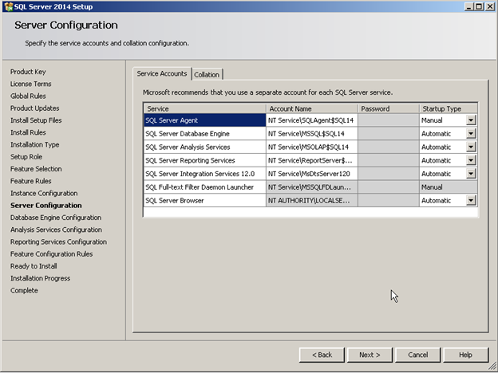Select SQL Server Reporting Services service cell
Image resolution: width=498 pixels, height=373 pixels.
point(205,160)
